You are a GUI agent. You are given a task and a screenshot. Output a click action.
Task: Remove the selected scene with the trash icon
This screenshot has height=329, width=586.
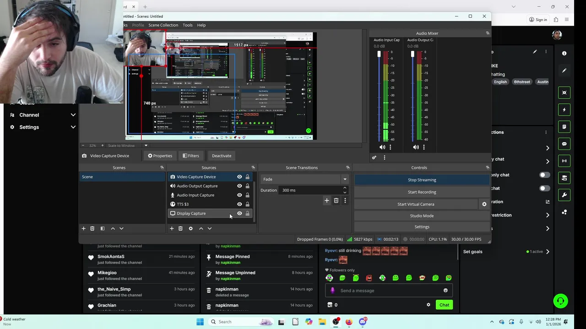tap(92, 228)
